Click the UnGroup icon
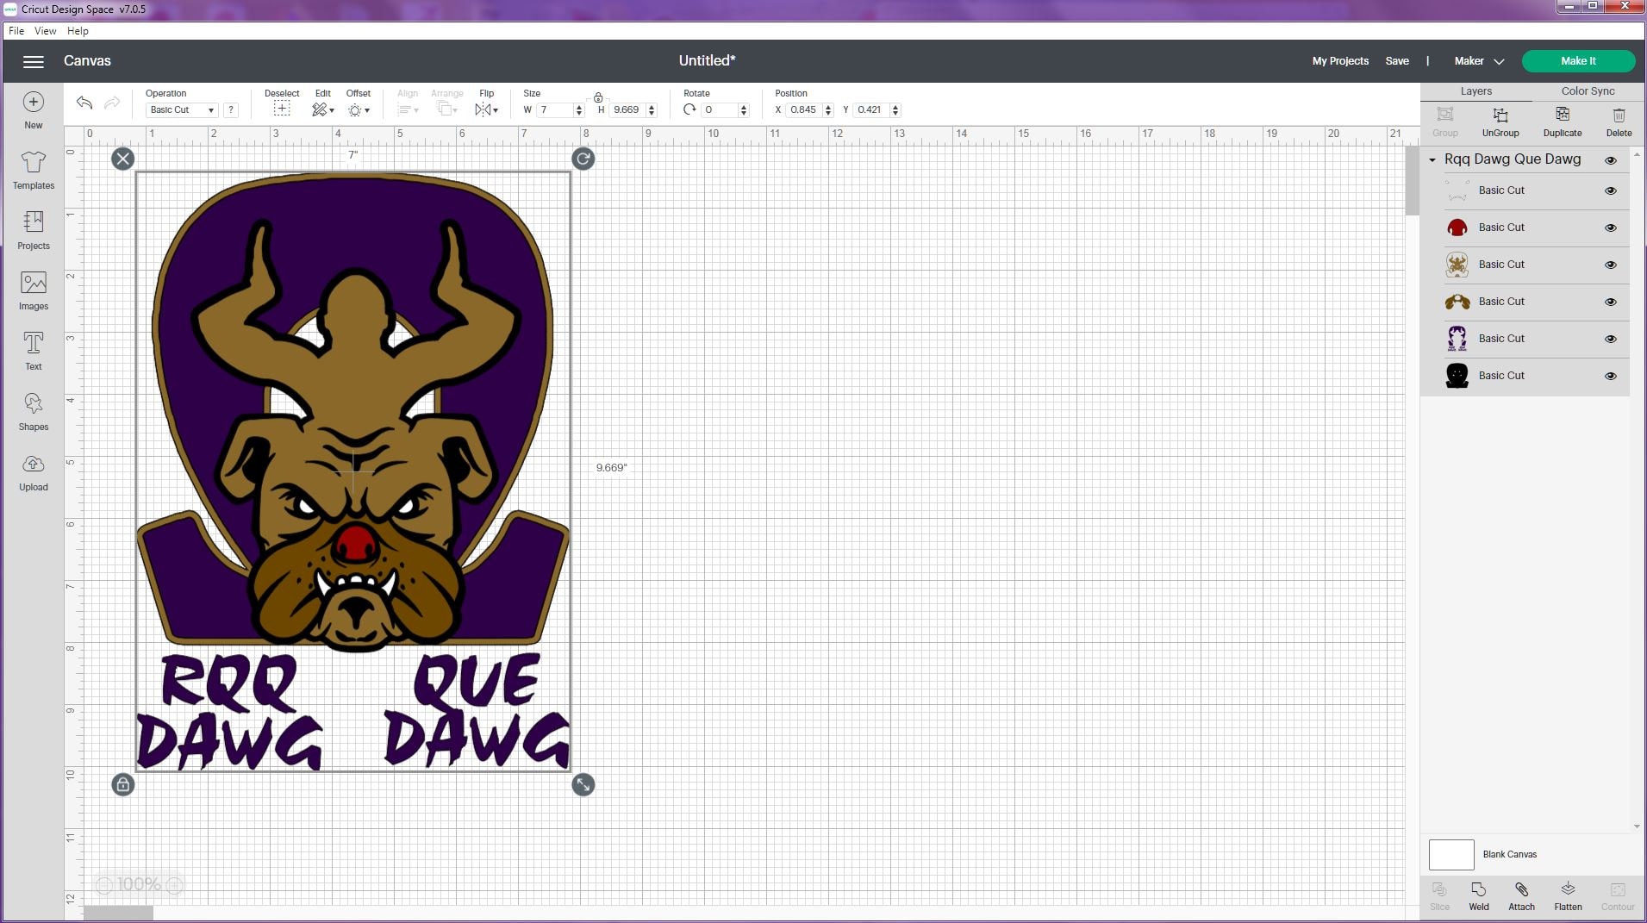 (1500, 119)
